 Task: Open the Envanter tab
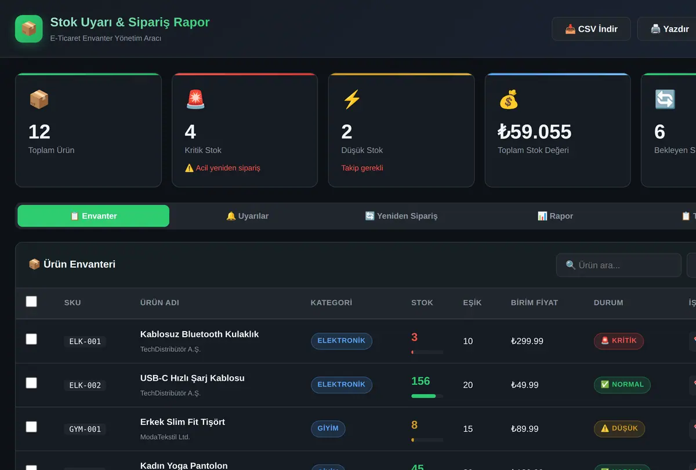93,216
